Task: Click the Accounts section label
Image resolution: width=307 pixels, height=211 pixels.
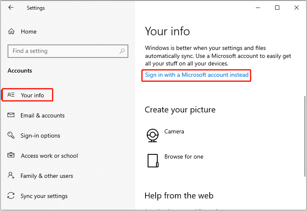Action: pos(20,70)
